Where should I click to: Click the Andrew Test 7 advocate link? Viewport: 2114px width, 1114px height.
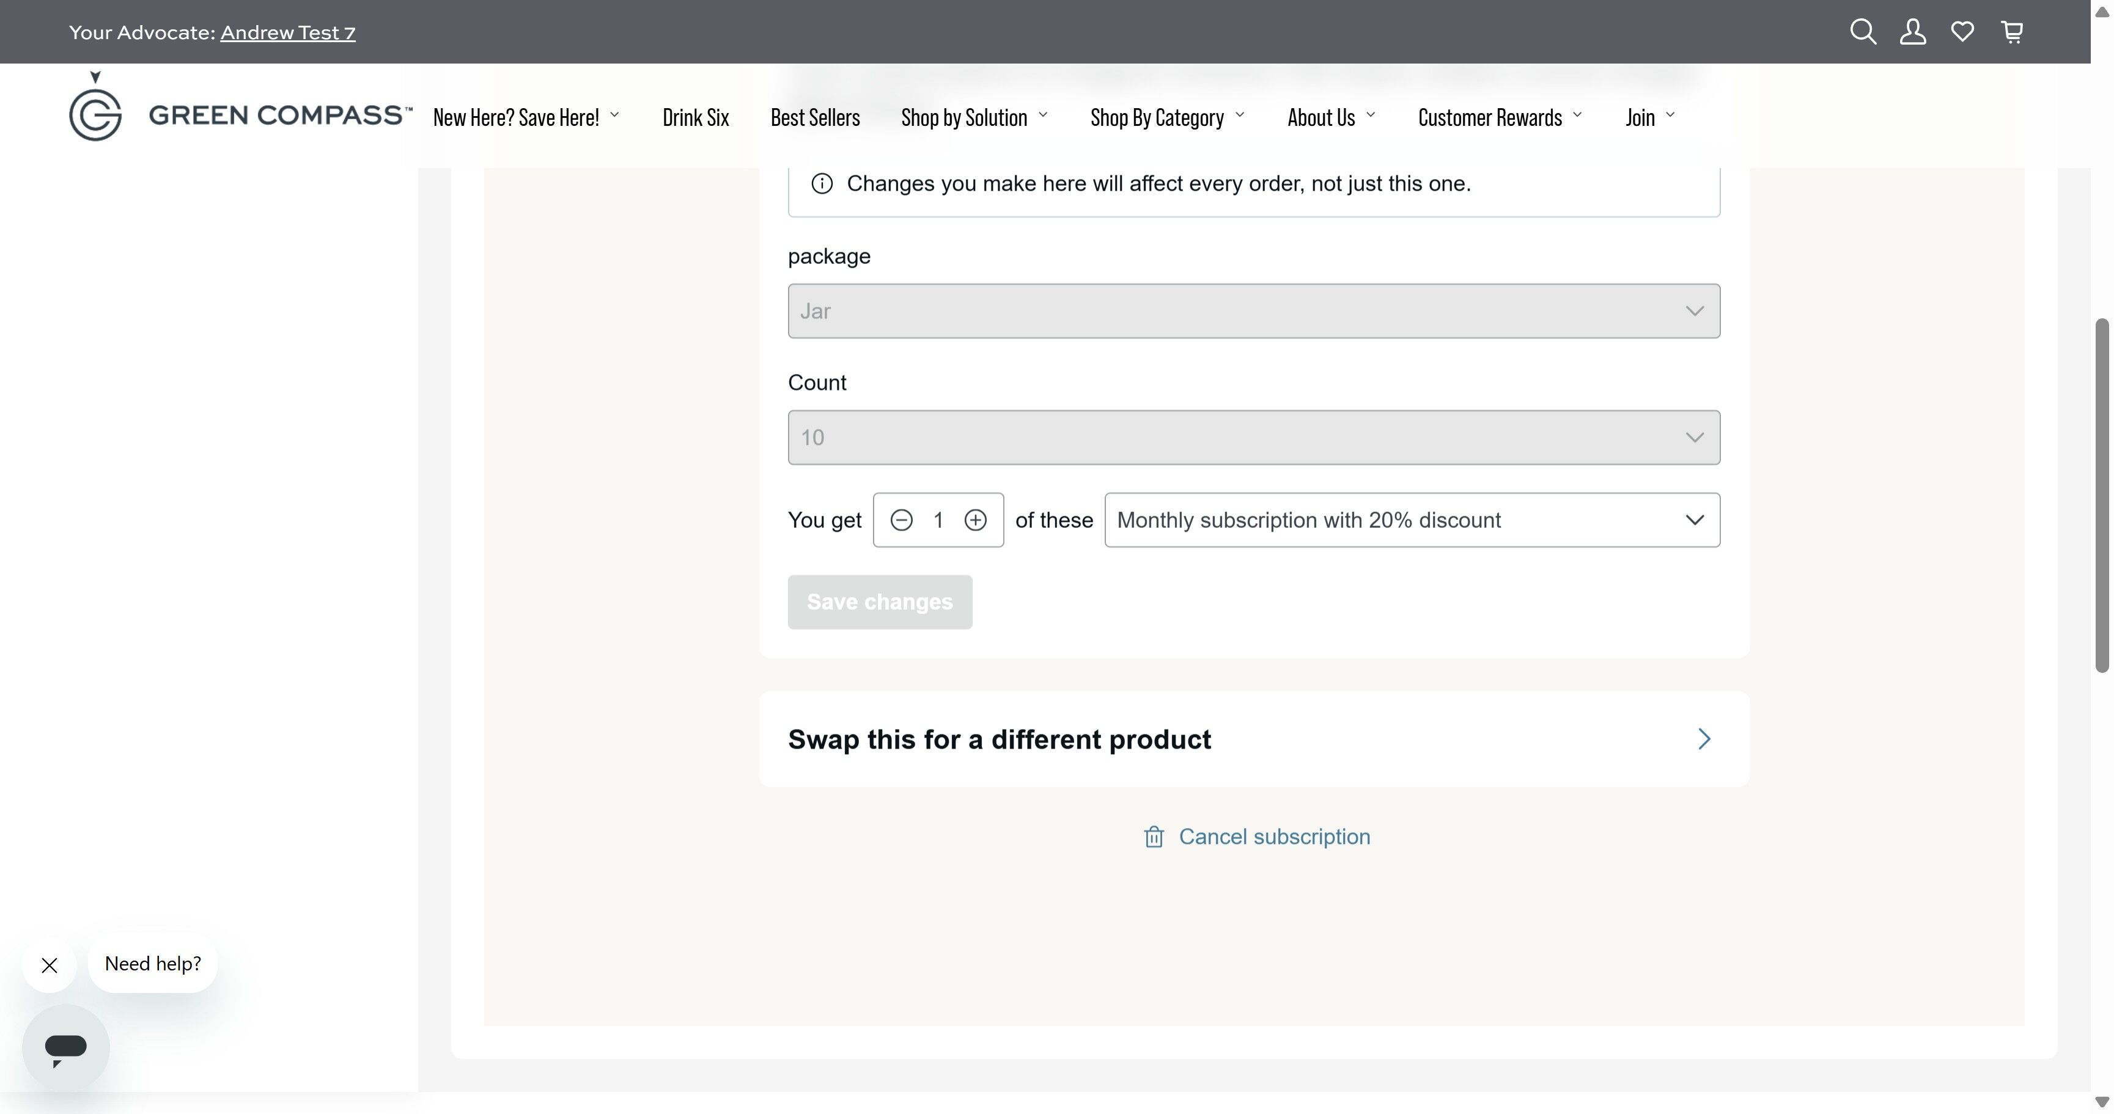288,33
